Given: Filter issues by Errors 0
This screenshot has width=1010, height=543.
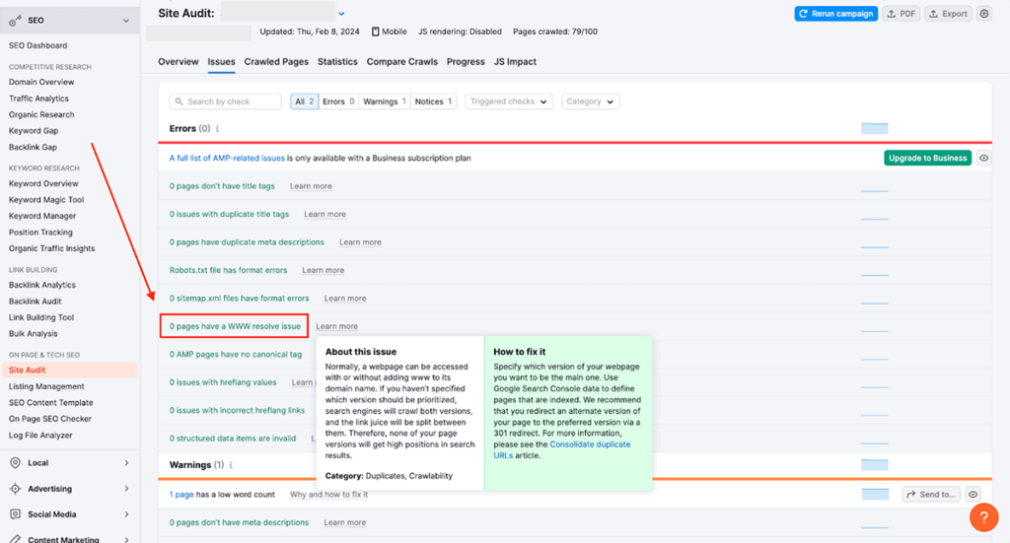Looking at the screenshot, I should coord(338,102).
